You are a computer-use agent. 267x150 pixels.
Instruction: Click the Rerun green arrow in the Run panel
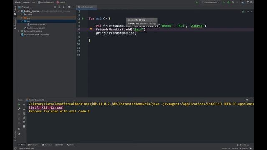(19, 105)
